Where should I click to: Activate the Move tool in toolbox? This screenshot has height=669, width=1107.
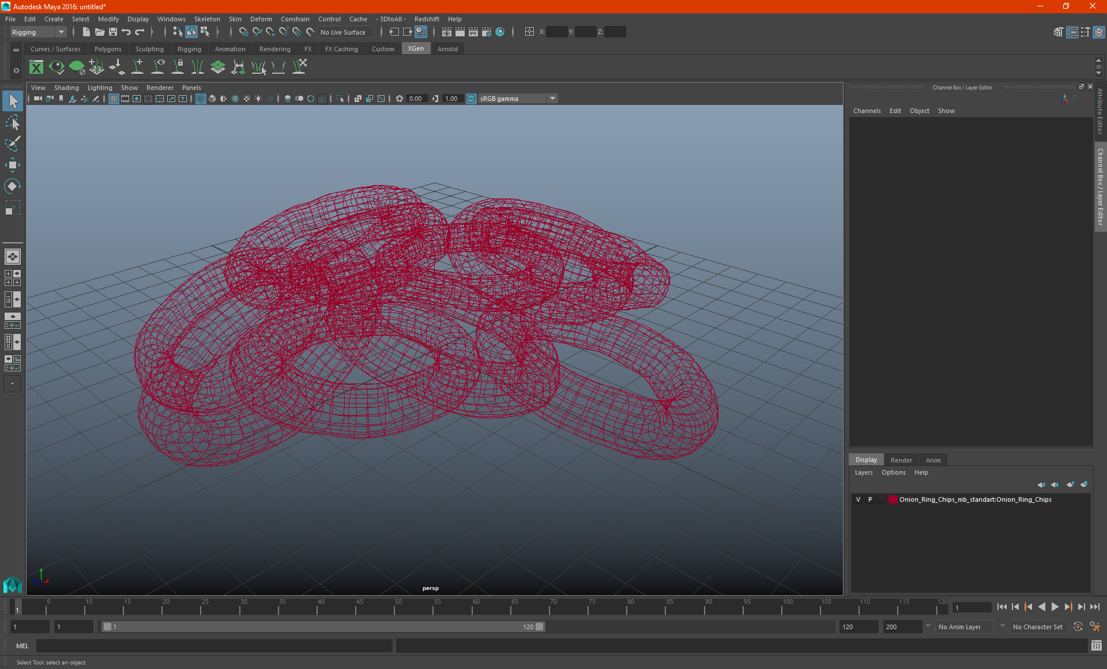click(13, 165)
